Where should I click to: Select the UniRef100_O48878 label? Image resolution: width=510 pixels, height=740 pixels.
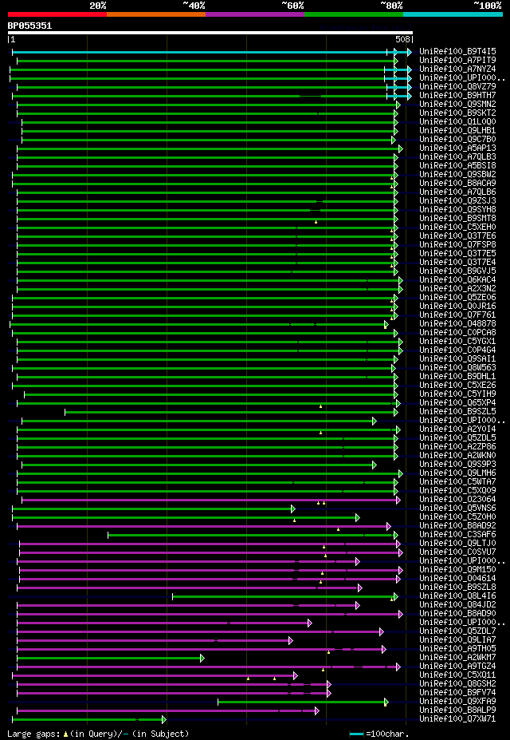tap(457, 324)
